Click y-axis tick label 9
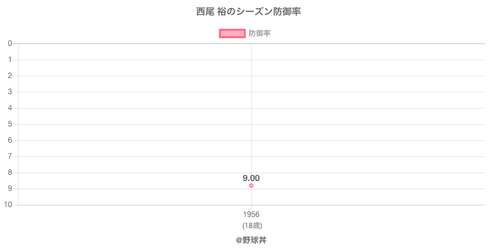Image resolution: width=497 pixels, height=248 pixels. click(11, 188)
